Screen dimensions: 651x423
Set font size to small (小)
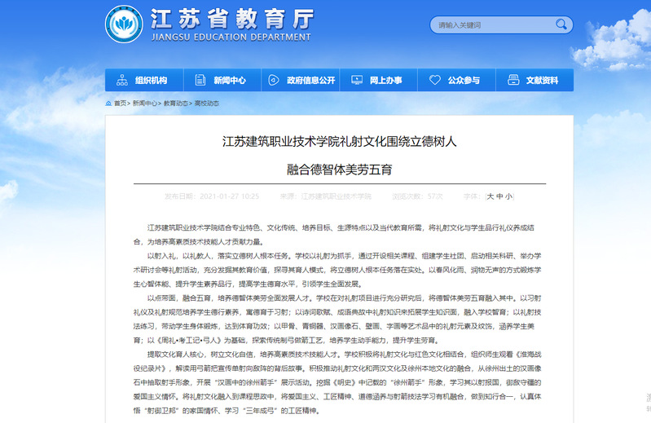tap(509, 196)
